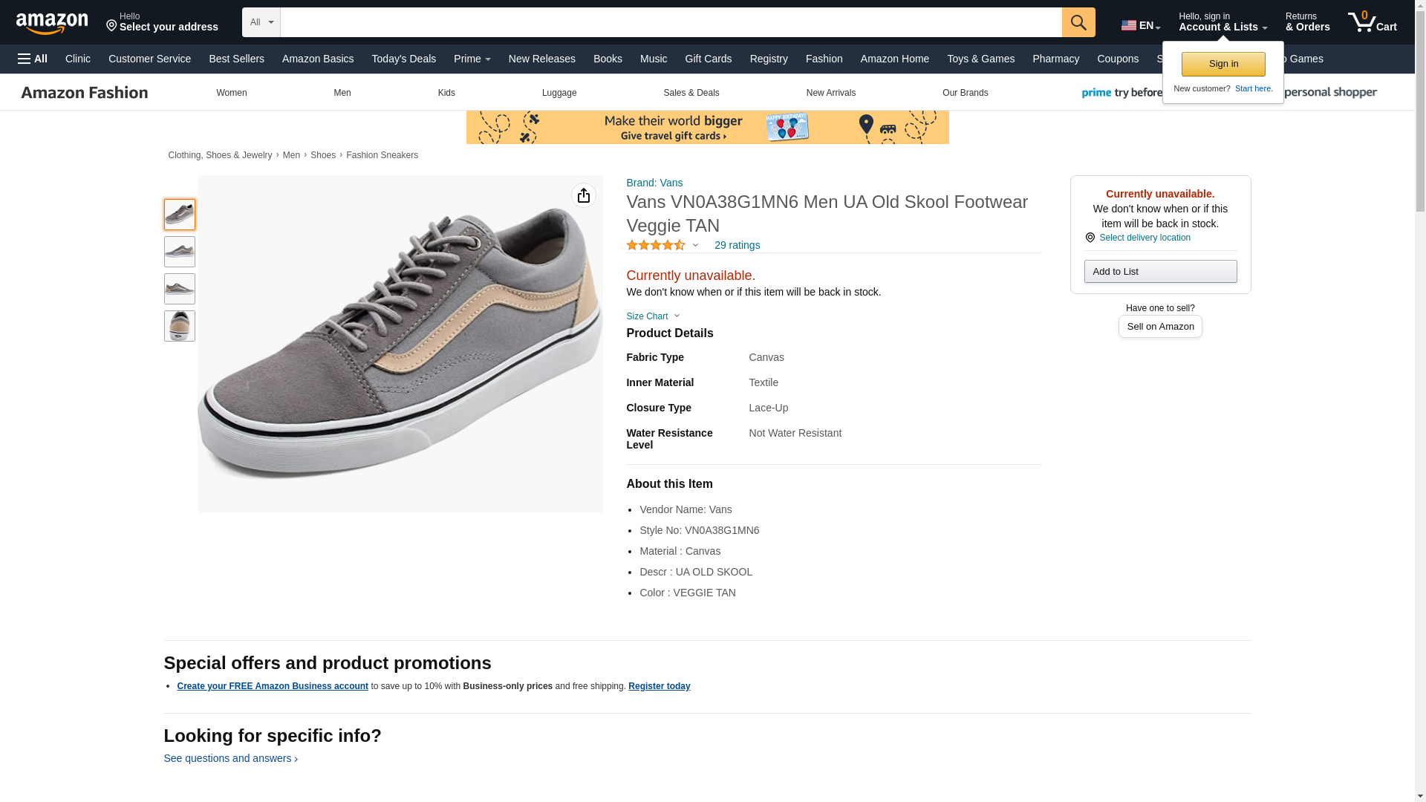Open the shopping cart icon
Image resolution: width=1426 pixels, height=802 pixels.
click(x=1371, y=22)
